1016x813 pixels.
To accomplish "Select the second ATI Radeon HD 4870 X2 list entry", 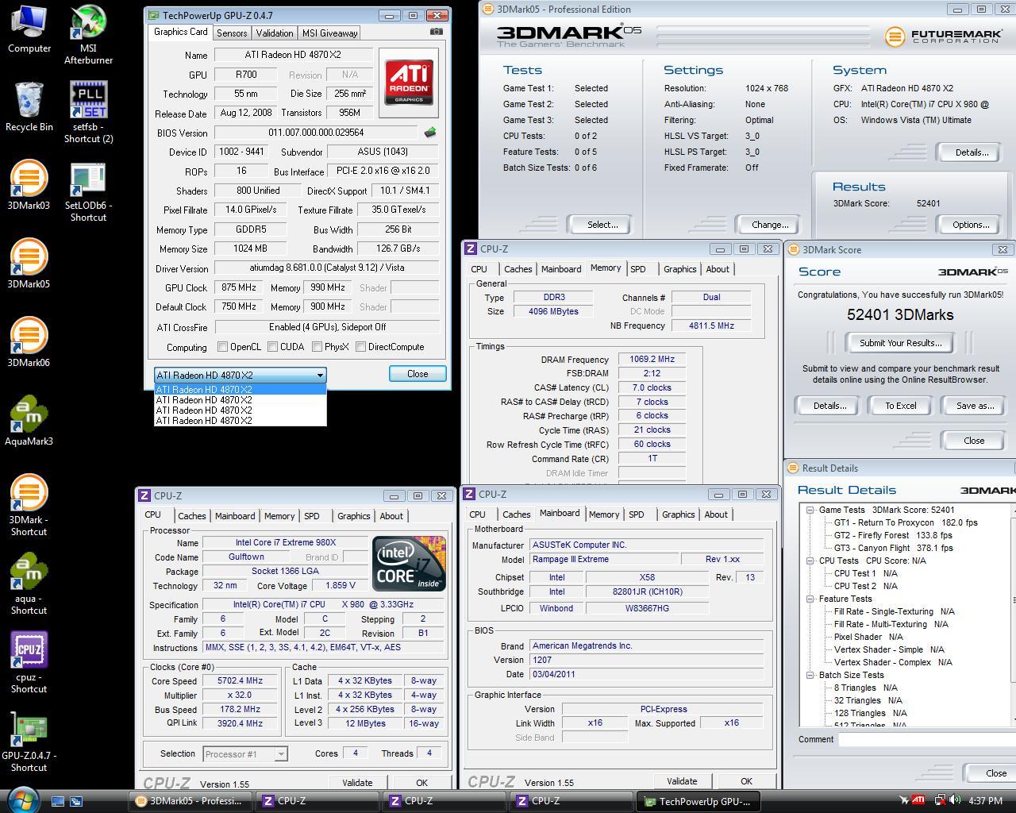I will click(240, 400).
